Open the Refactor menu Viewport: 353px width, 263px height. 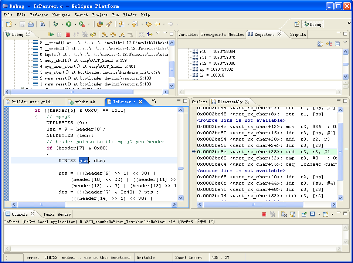pos(38,15)
